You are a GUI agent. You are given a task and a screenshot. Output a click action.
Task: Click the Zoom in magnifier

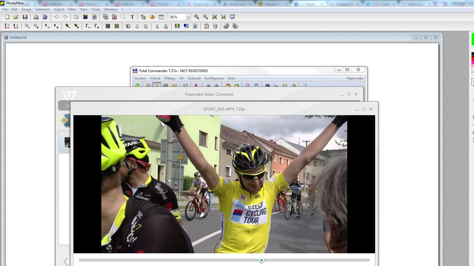[x=197, y=17]
